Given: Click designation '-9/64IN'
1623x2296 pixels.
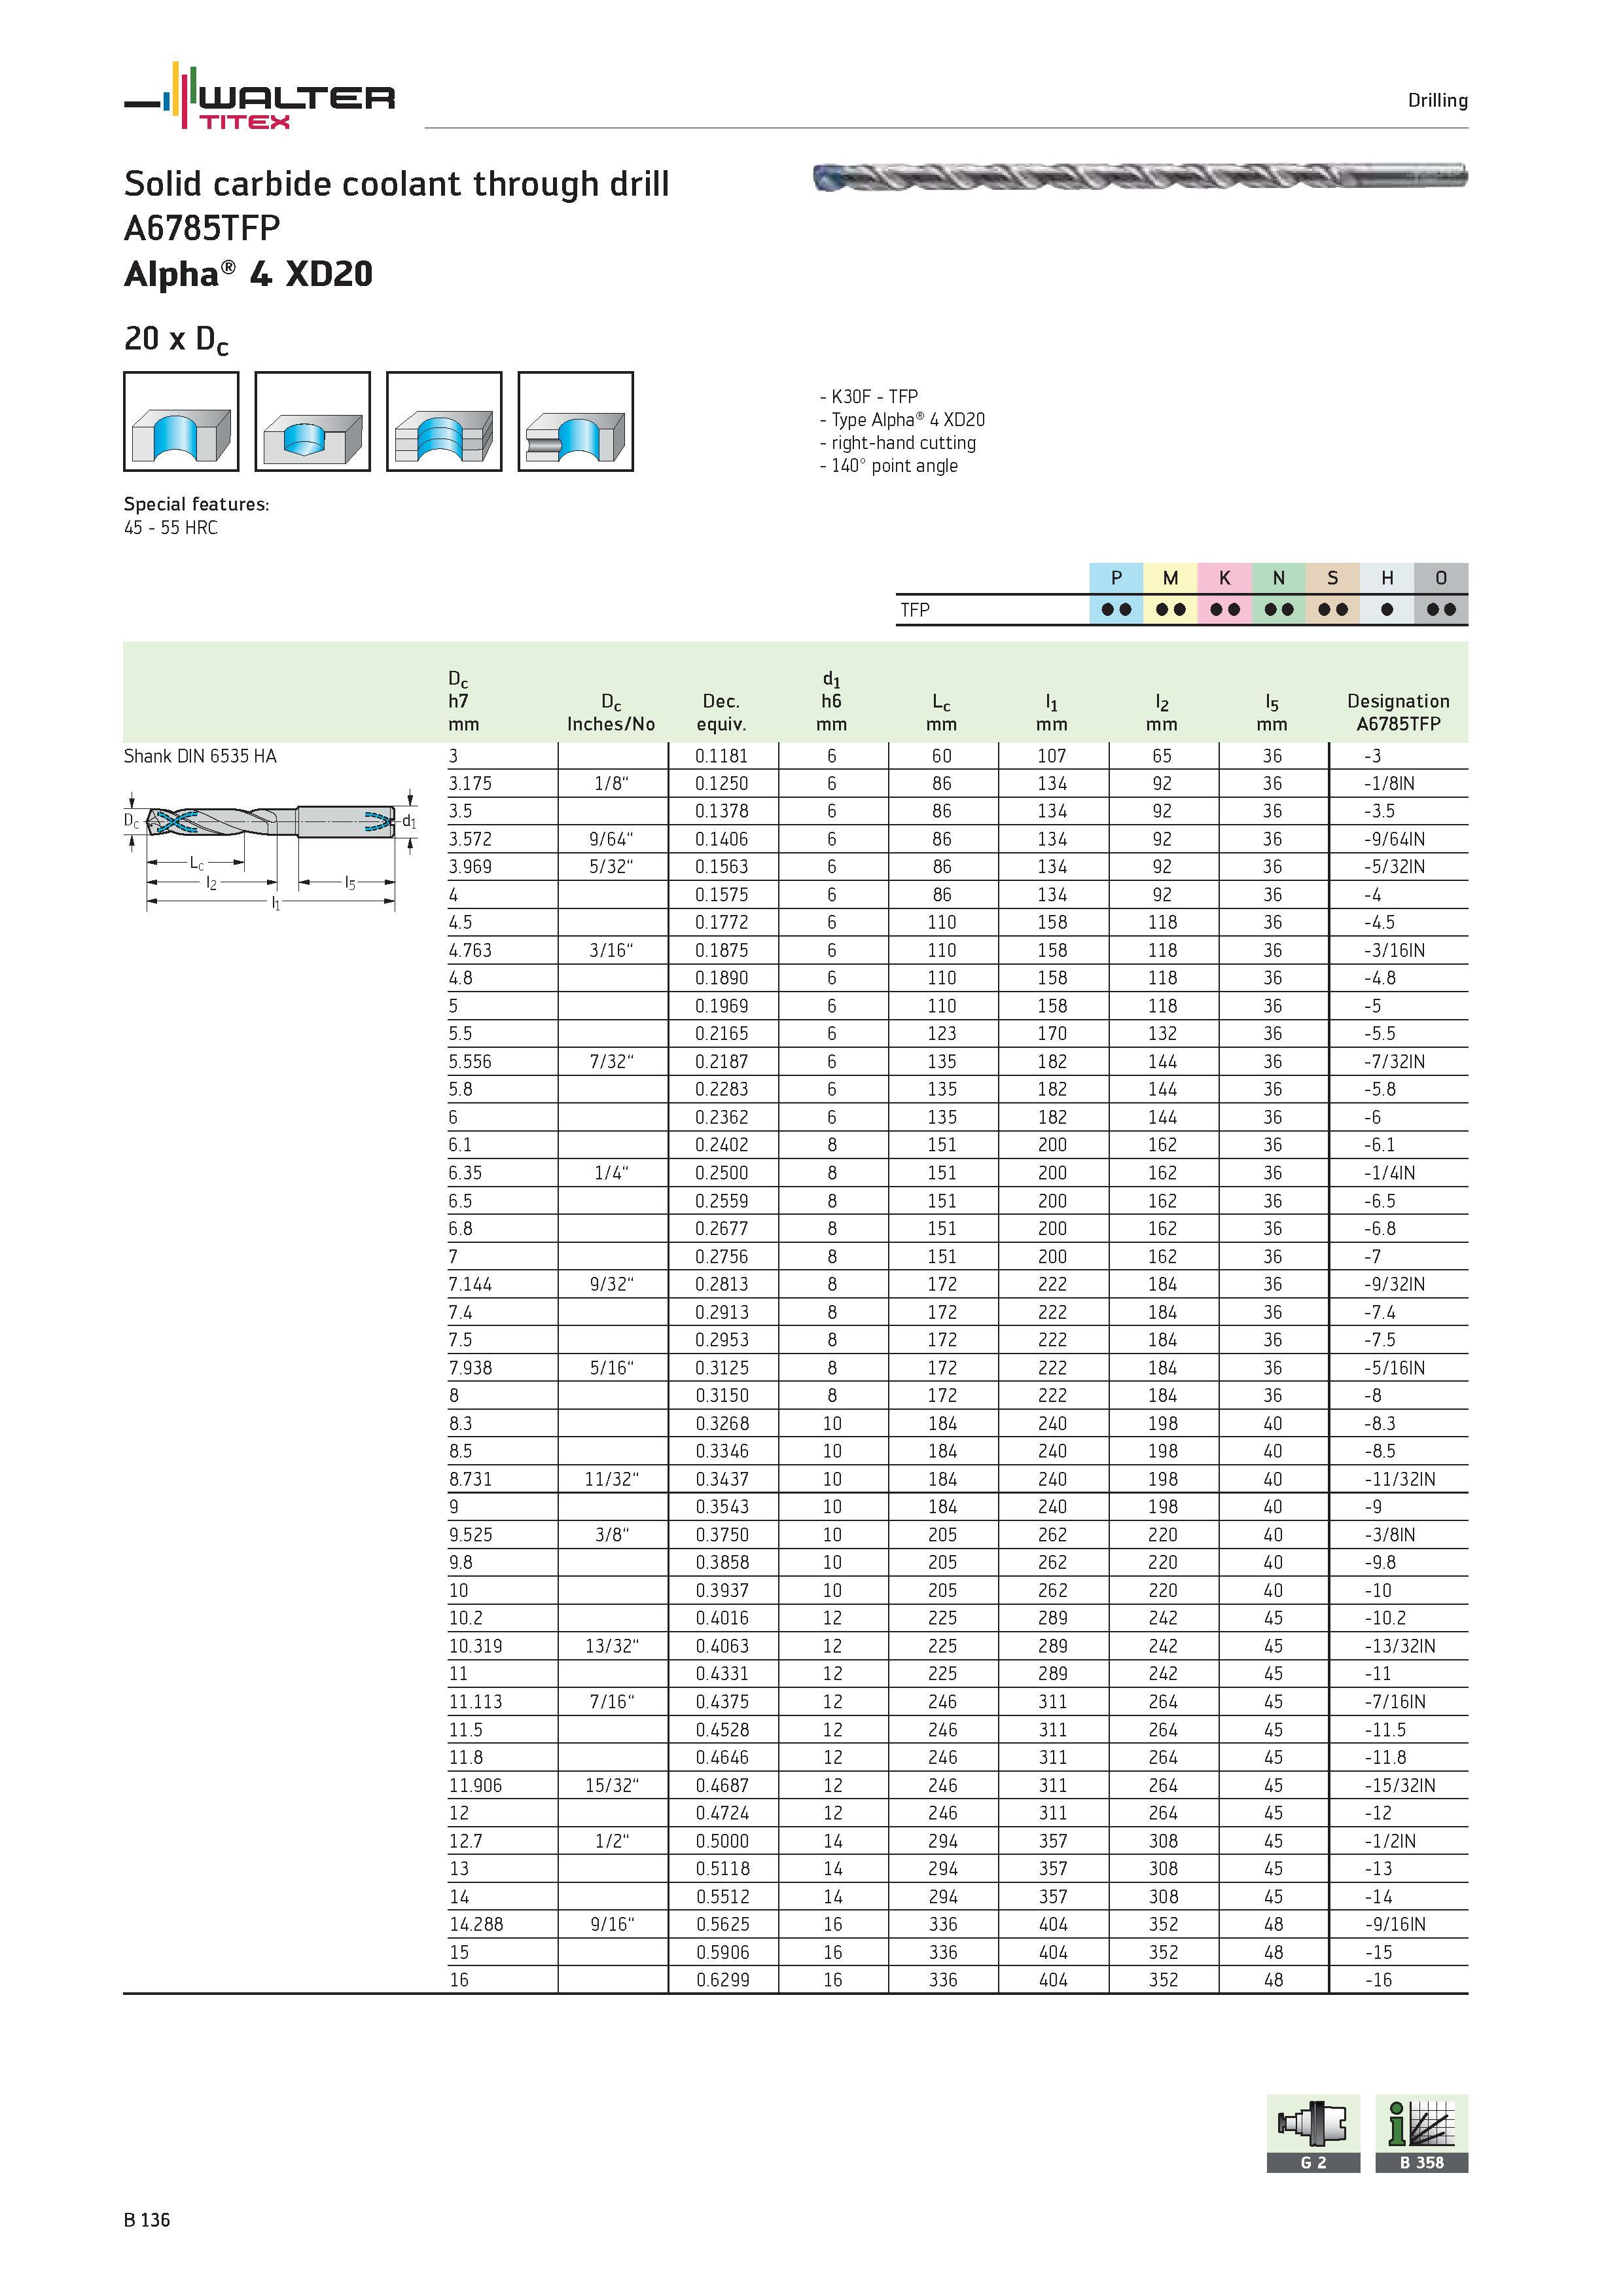Looking at the screenshot, I should click(x=1395, y=839).
